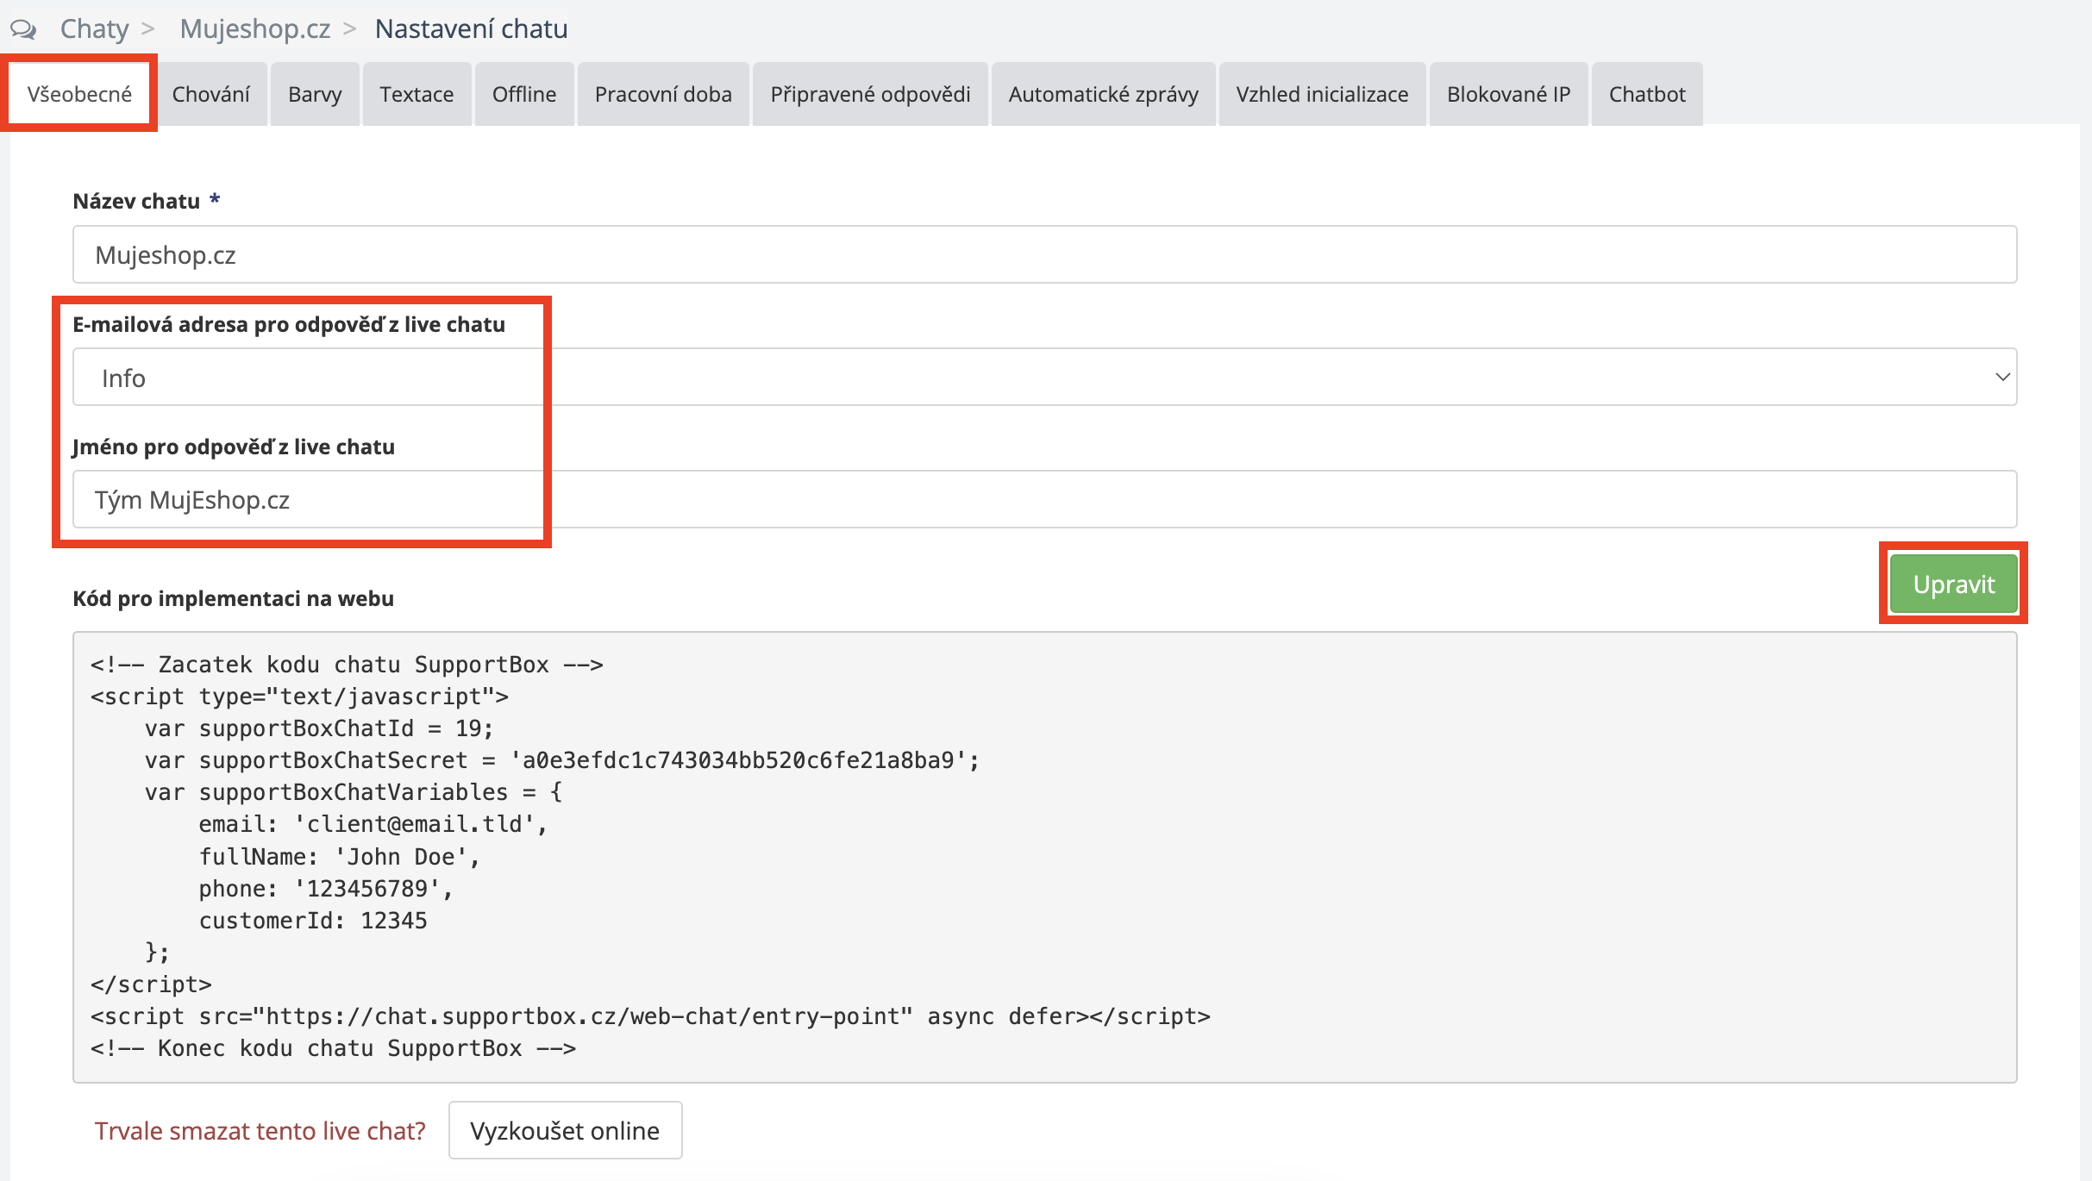Open Připravené odpovědi tab

tap(870, 94)
